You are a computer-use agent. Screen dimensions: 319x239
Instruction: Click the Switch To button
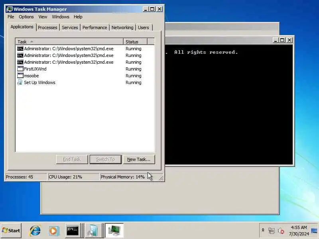(x=105, y=160)
